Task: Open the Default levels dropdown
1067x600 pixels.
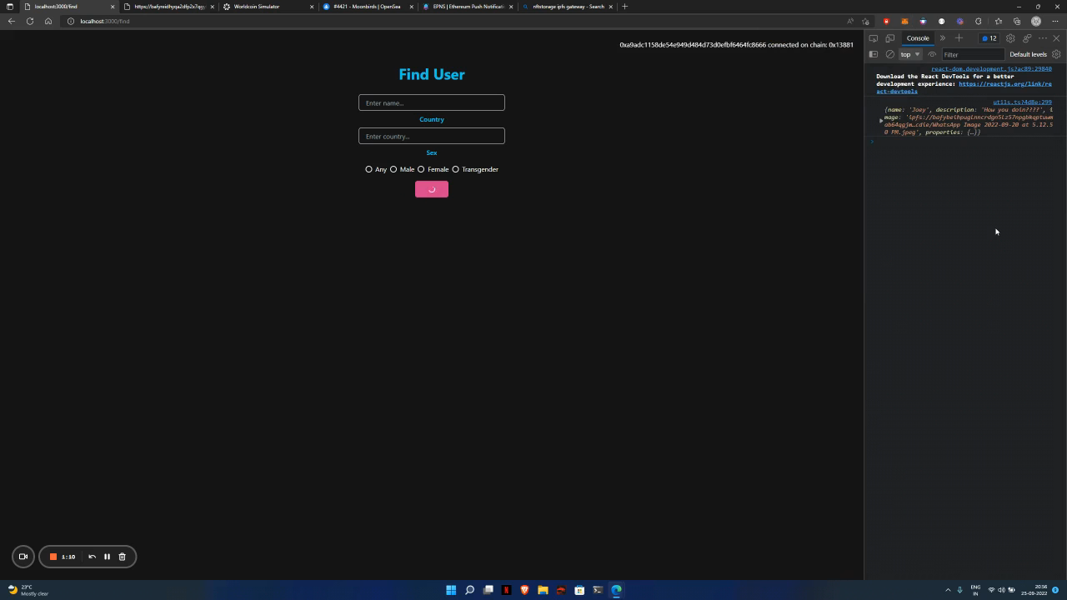Action: pos(1028,54)
